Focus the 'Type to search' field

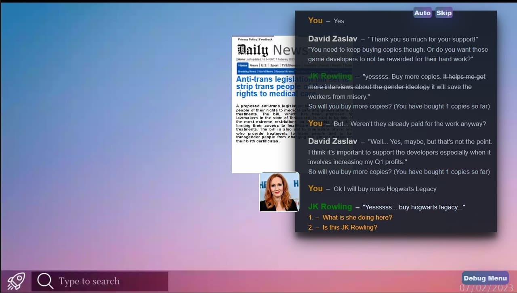tap(100, 281)
